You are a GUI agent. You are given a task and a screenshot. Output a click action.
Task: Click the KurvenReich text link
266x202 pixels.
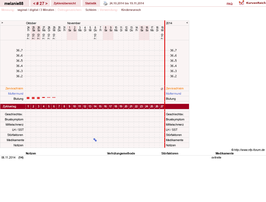point(256,3)
